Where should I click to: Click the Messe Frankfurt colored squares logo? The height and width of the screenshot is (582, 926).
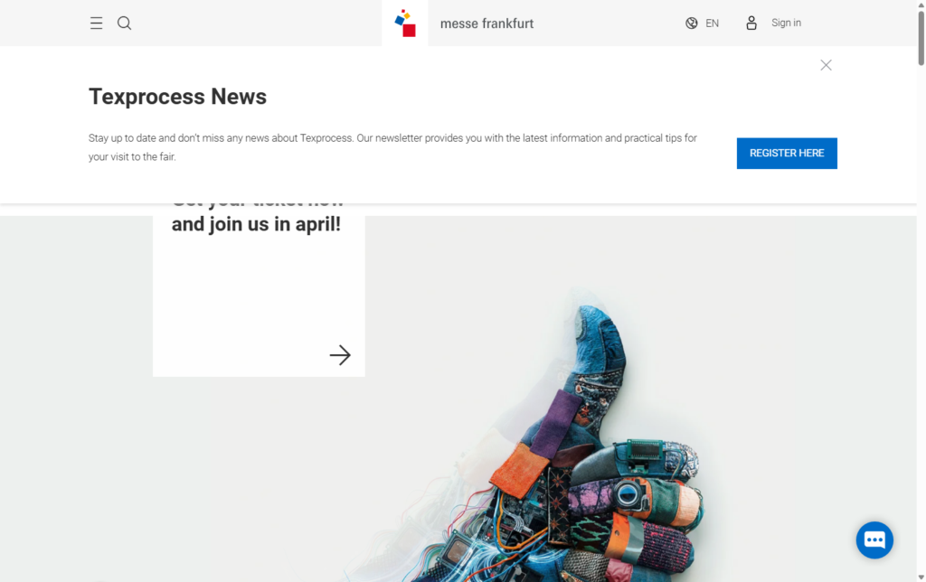405,23
